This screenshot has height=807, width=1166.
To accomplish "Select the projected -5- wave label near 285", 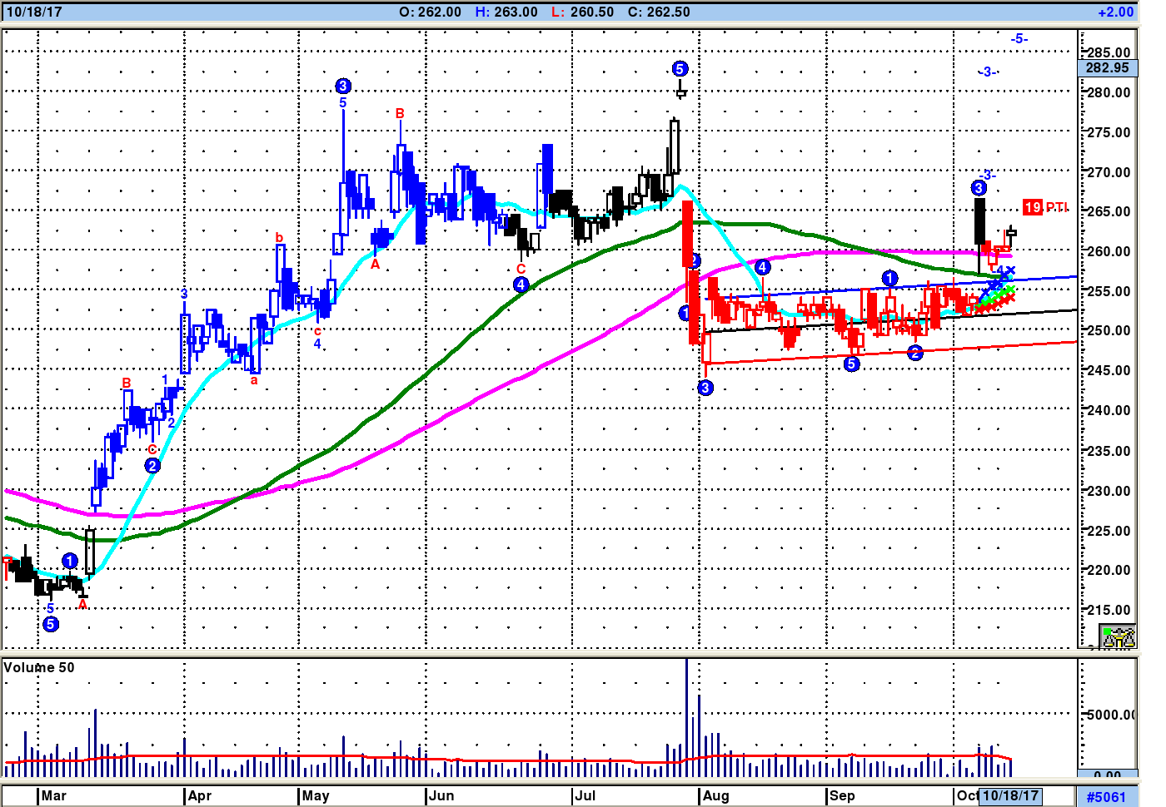I will 1019,39.
